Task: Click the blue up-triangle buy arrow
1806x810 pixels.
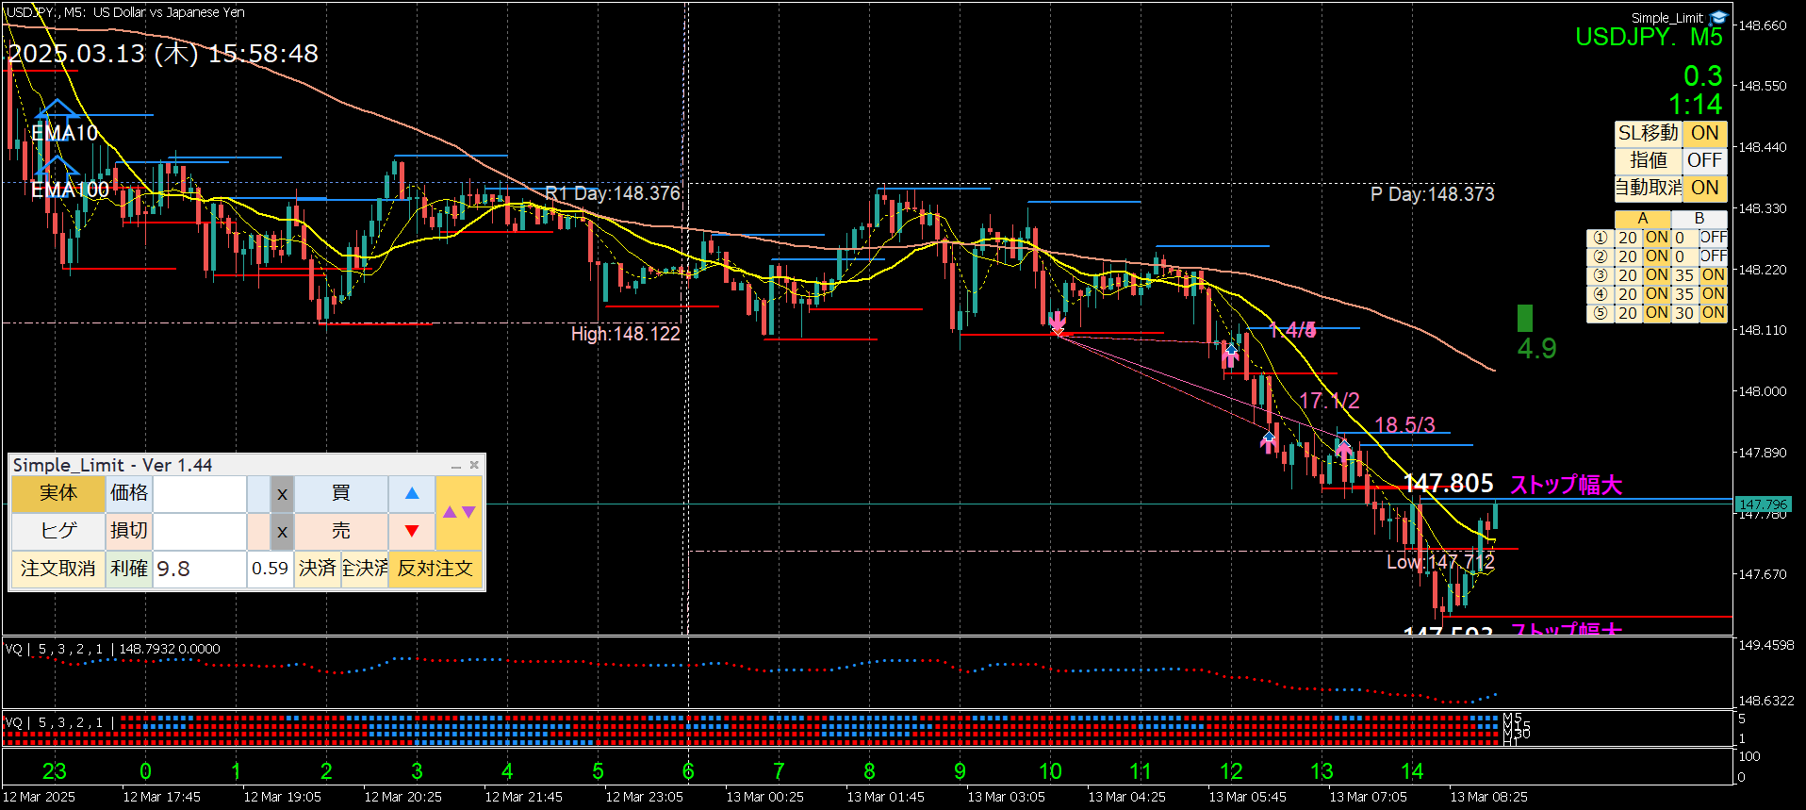Action: (412, 493)
